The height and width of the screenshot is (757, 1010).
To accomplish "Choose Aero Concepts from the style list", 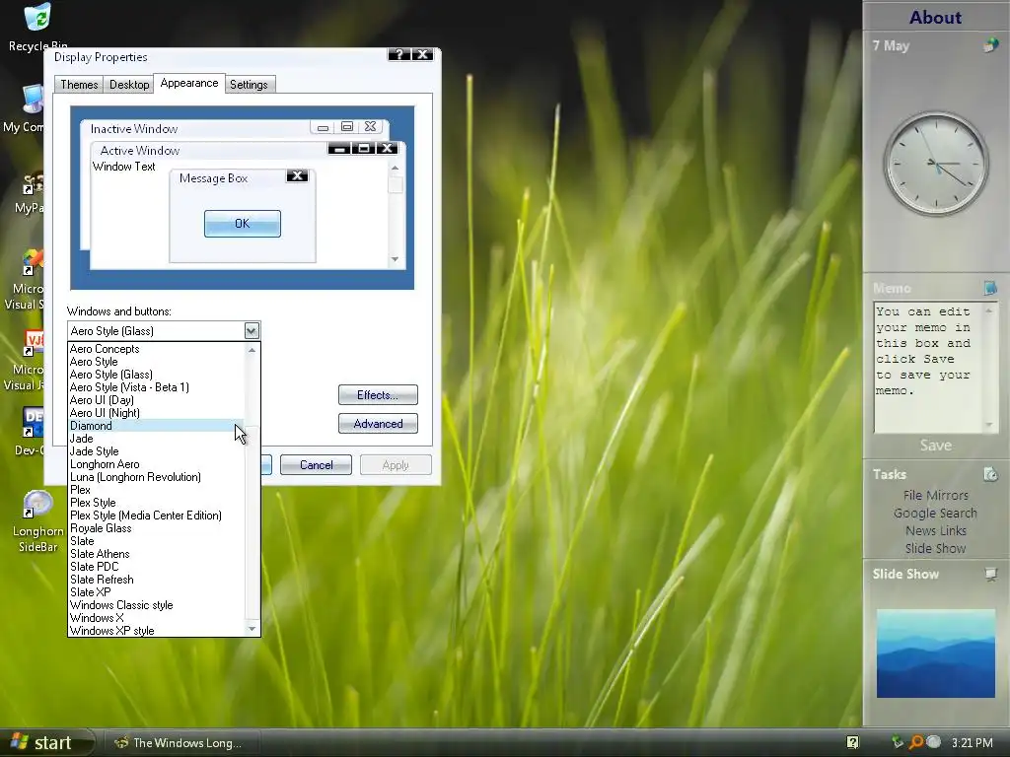I will click(157, 349).
